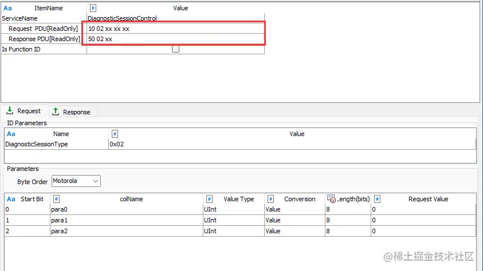Click the icon beside Length(bits) header
Screen dimensions: 483x271
331,199
